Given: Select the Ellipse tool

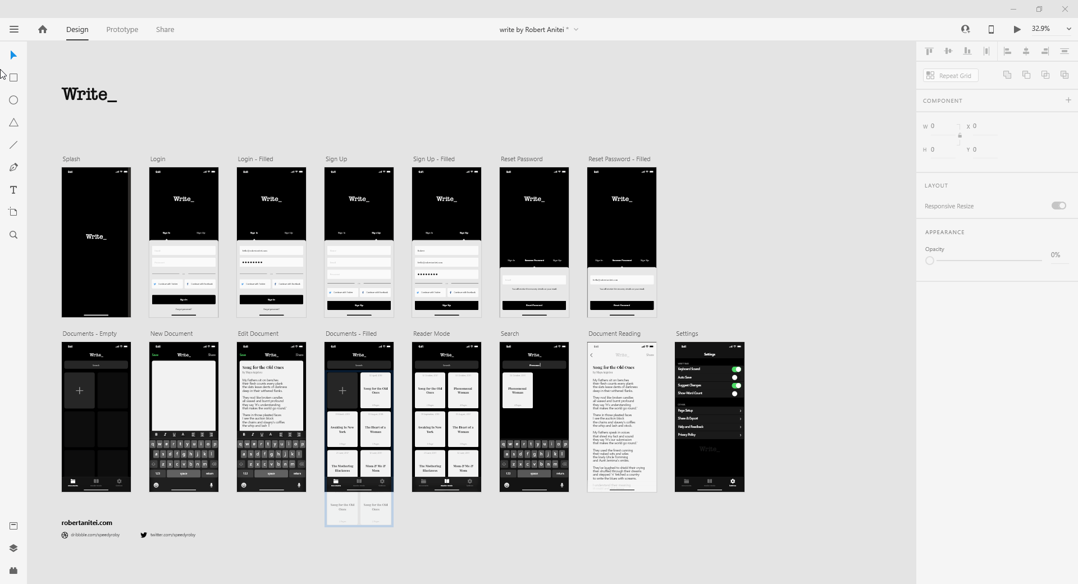Looking at the screenshot, I should 13,100.
